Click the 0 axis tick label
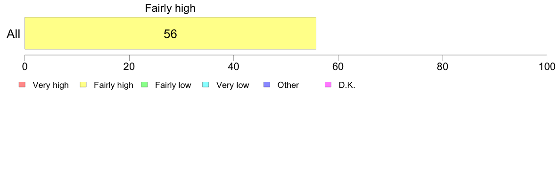 point(25,66)
